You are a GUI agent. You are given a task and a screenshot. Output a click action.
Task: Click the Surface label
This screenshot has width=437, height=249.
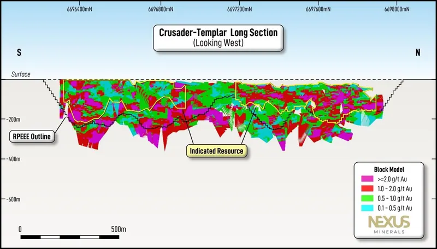click(x=21, y=74)
